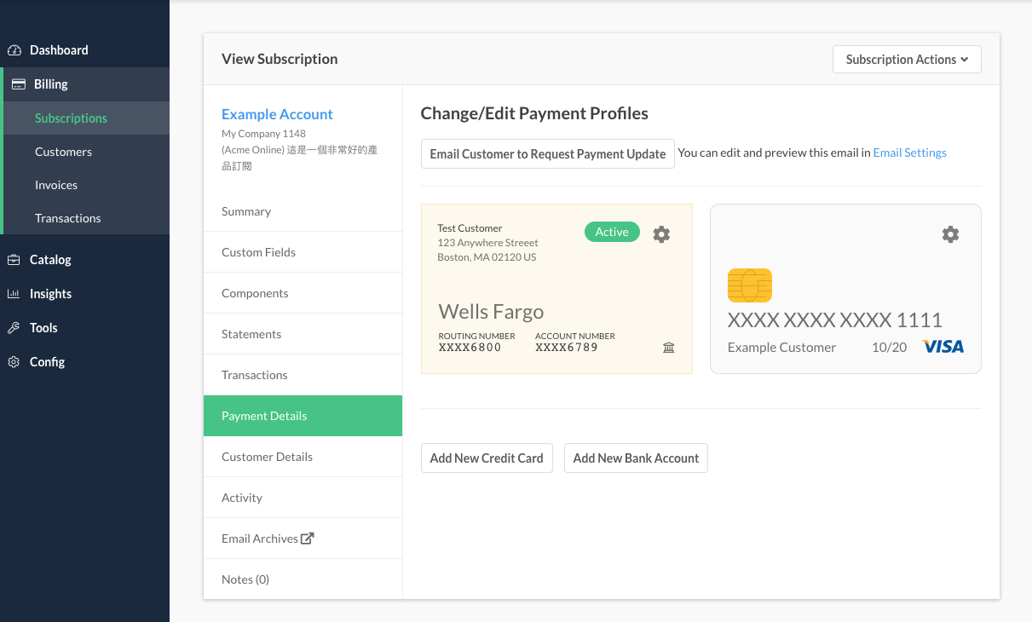Click Add New Credit Card button

[487, 458]
